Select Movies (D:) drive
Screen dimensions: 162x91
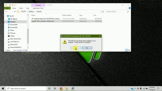[14, 44]
